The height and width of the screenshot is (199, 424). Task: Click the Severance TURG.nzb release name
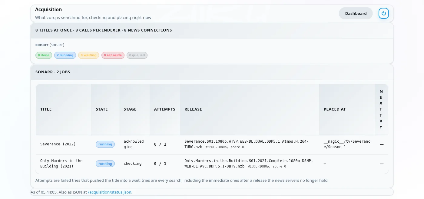247,144
